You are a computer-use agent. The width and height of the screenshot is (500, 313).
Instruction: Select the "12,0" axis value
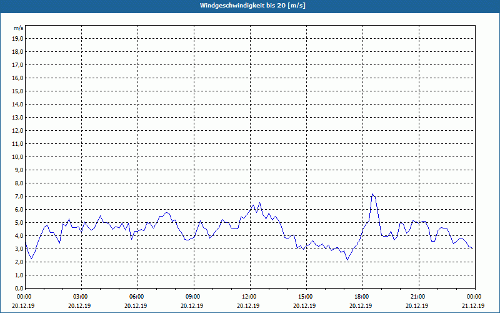[17, 131]
